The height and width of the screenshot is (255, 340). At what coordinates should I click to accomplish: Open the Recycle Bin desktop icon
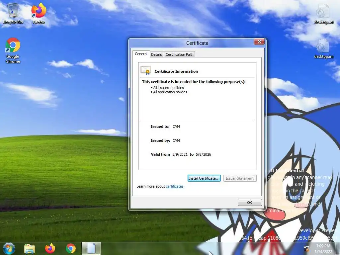[x=13, y=13]
